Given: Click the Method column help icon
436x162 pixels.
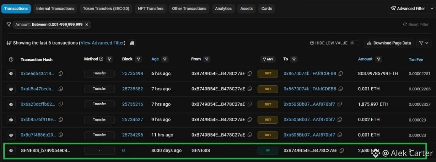Looking at the screenshot, I should 101,59.
